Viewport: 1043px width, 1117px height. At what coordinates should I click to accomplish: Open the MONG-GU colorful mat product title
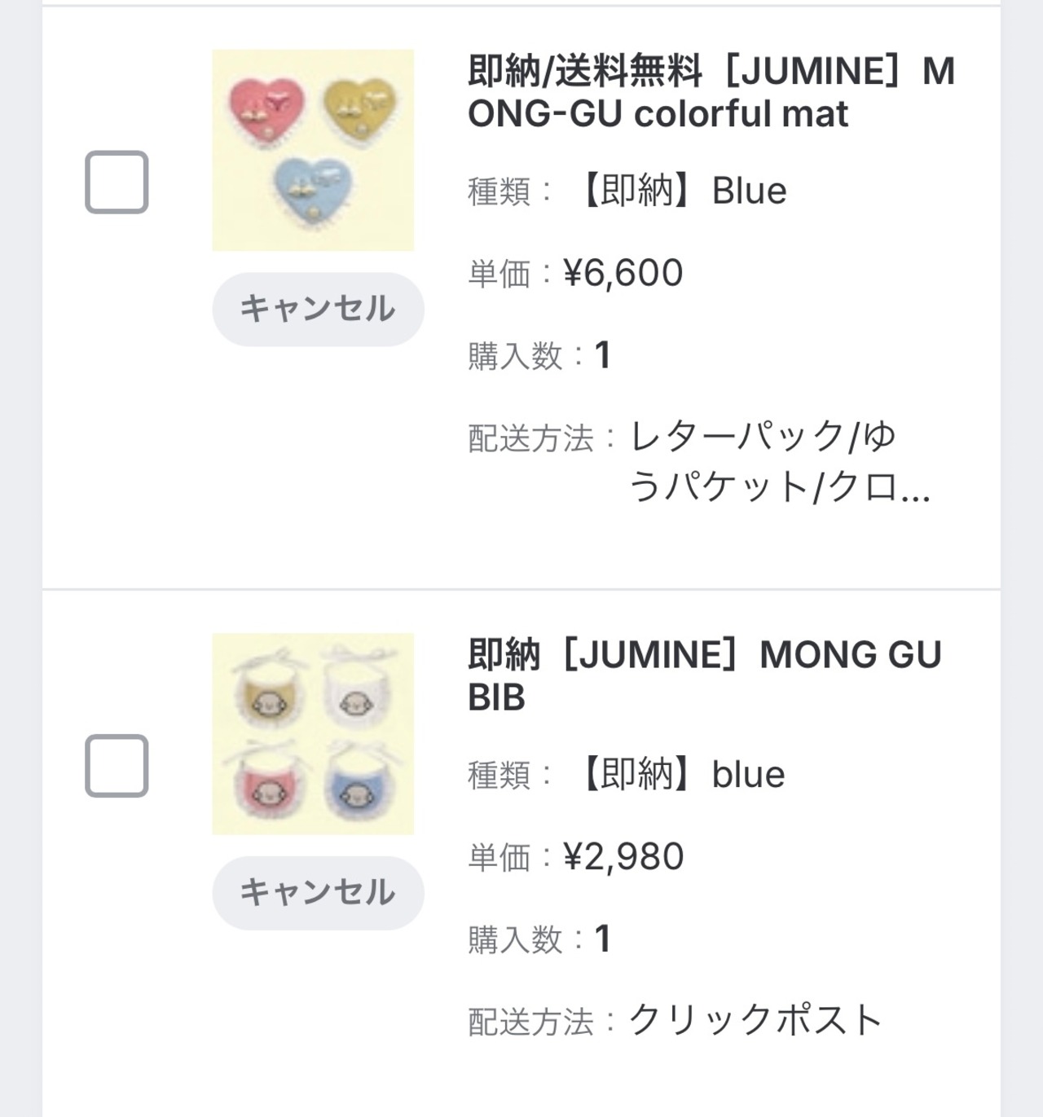[x=711, y=92]
